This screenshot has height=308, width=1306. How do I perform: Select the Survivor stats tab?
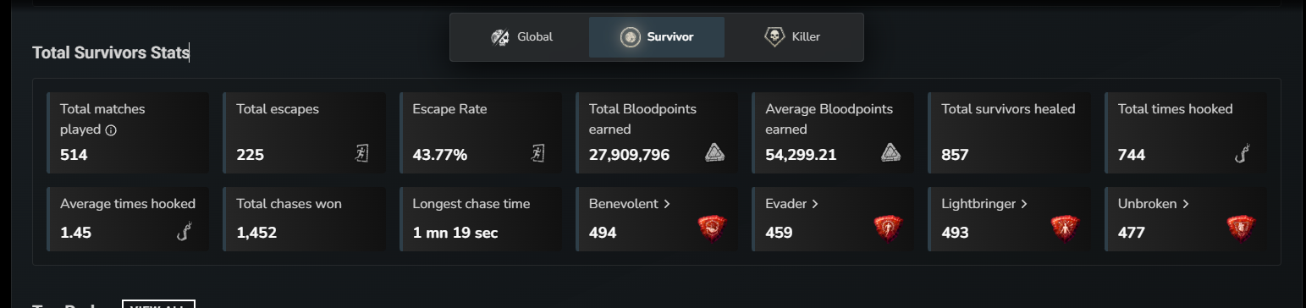coord(657,36)
